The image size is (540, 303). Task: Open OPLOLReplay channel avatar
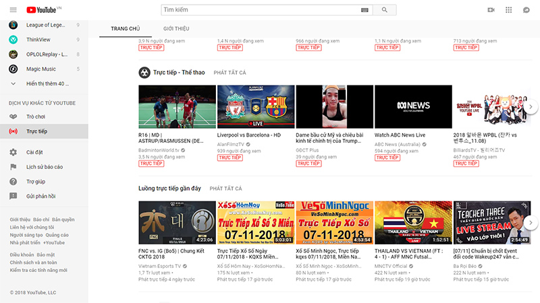pos(13,55)
